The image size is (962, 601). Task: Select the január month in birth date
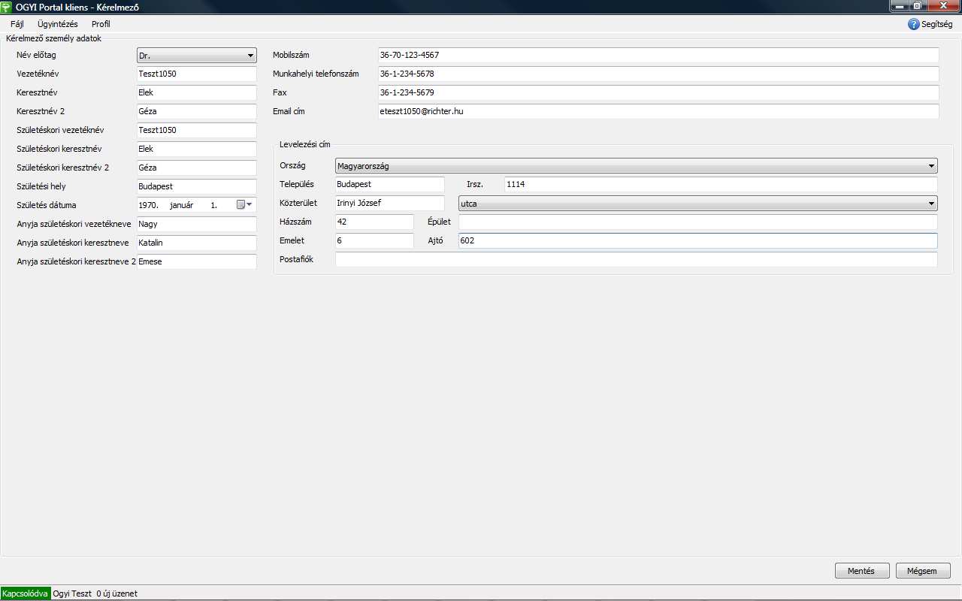coord(181,205)
